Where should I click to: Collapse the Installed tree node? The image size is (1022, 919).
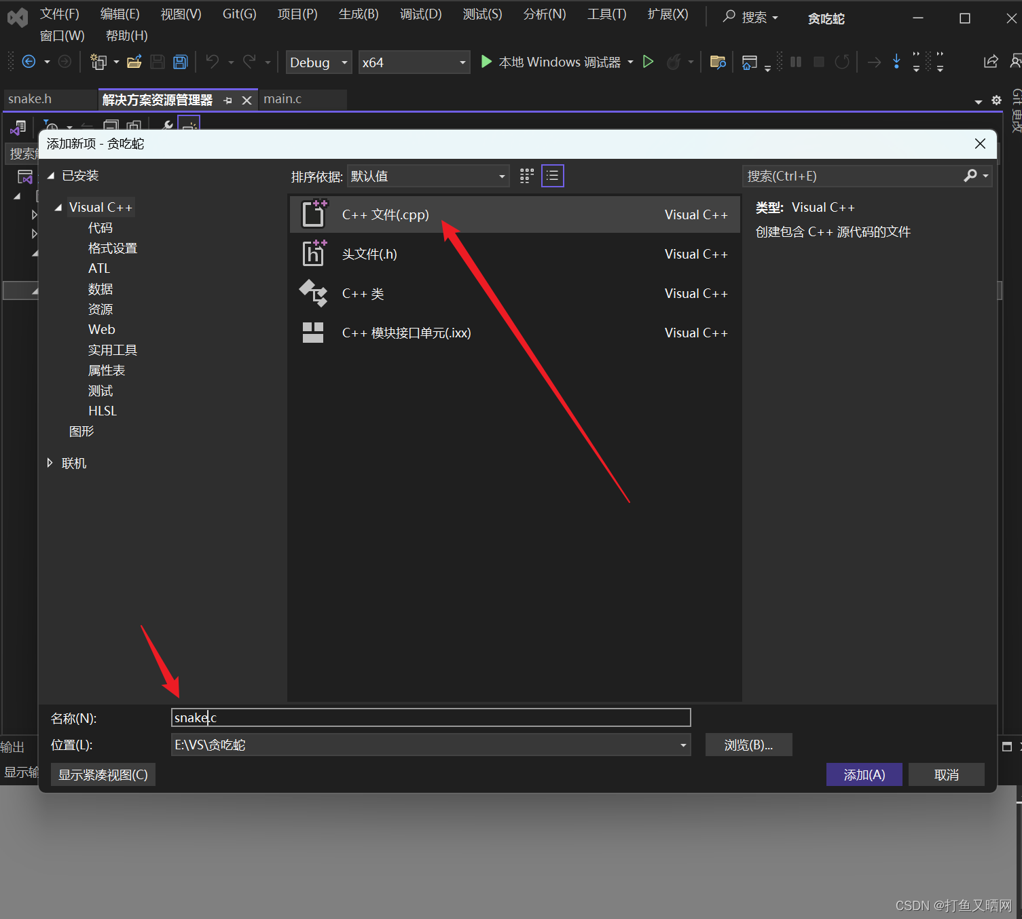click(51, 176)
